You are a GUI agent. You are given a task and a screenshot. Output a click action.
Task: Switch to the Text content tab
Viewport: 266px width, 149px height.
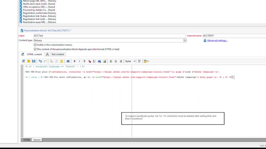(x=55, y=55)
